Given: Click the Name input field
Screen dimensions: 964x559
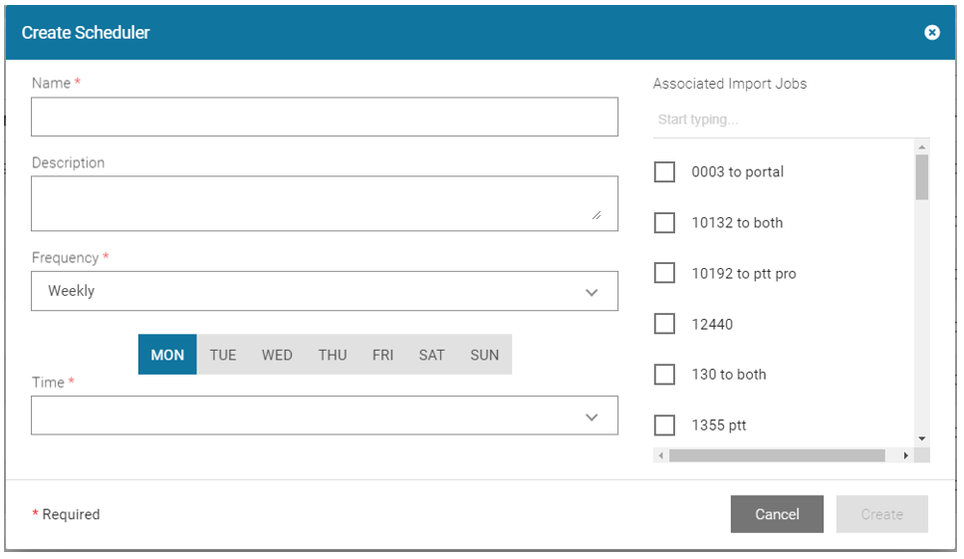Looking at the screenshot, I should click(x=324, y=117).
